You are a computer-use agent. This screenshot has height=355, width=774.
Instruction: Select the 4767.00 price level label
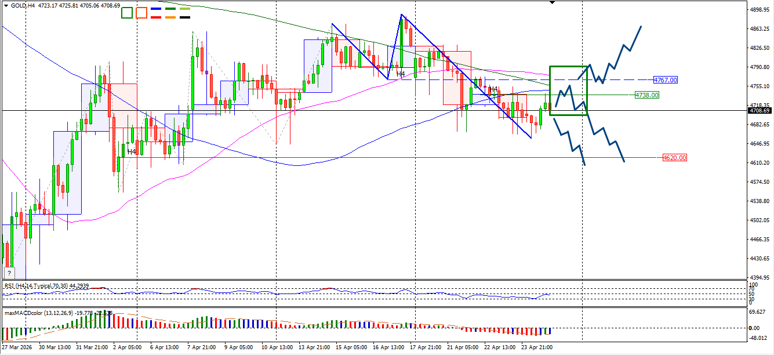tap(665, 80)
